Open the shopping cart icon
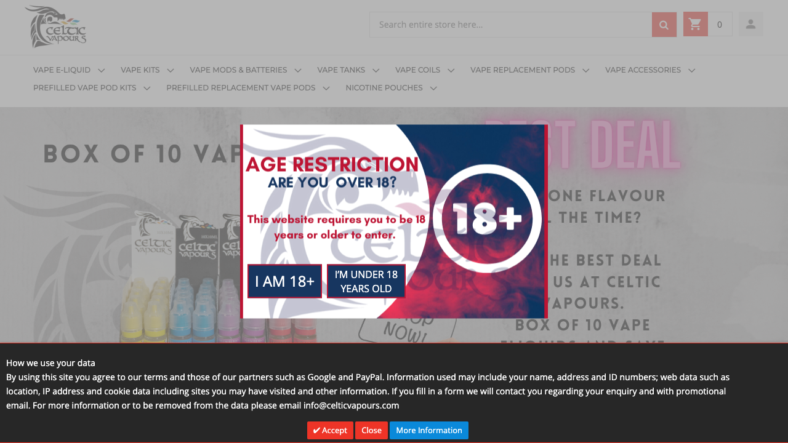The height and width of the screenshot is (443, 788). 695,25
